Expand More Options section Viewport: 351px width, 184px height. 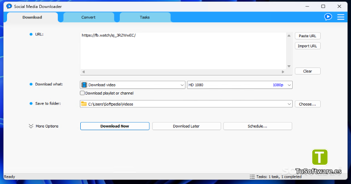coord(43,126)
